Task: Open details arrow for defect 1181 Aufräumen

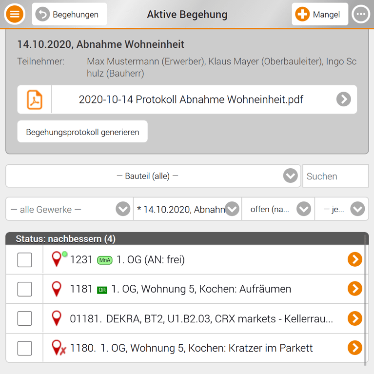Action: 354,289
